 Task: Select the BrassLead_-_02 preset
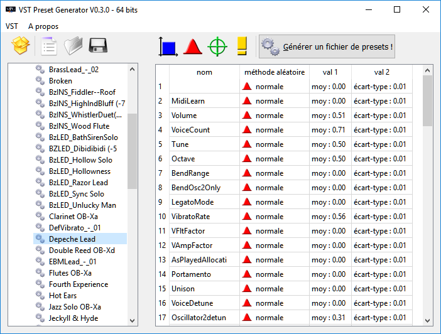click(73, 70)
